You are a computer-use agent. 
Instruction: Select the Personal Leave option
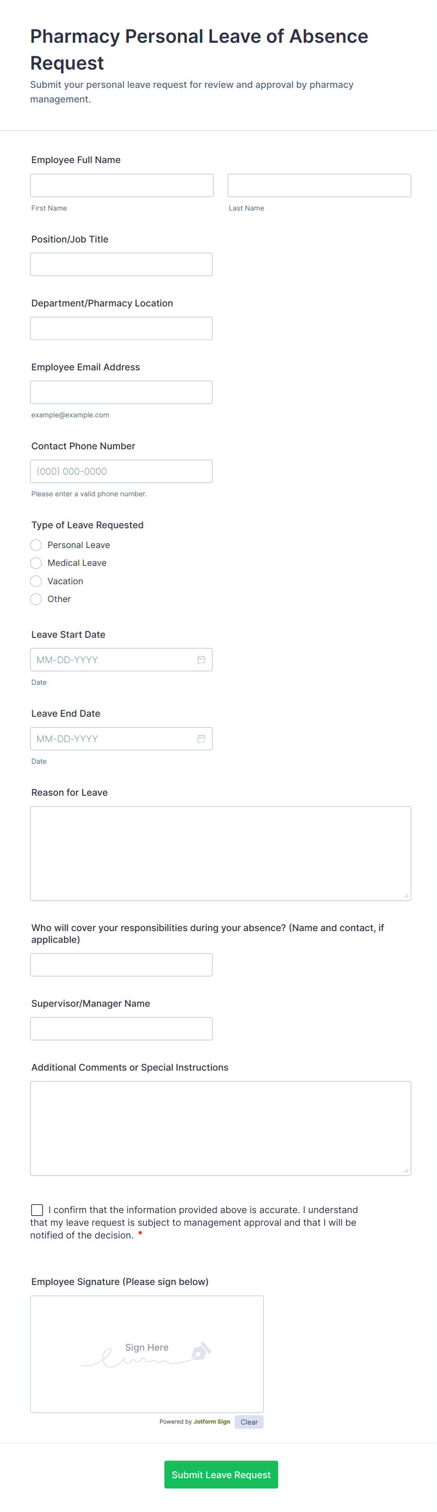(36, 545)
